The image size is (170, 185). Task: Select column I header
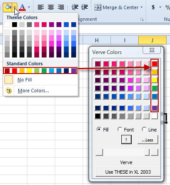(124, 40)
